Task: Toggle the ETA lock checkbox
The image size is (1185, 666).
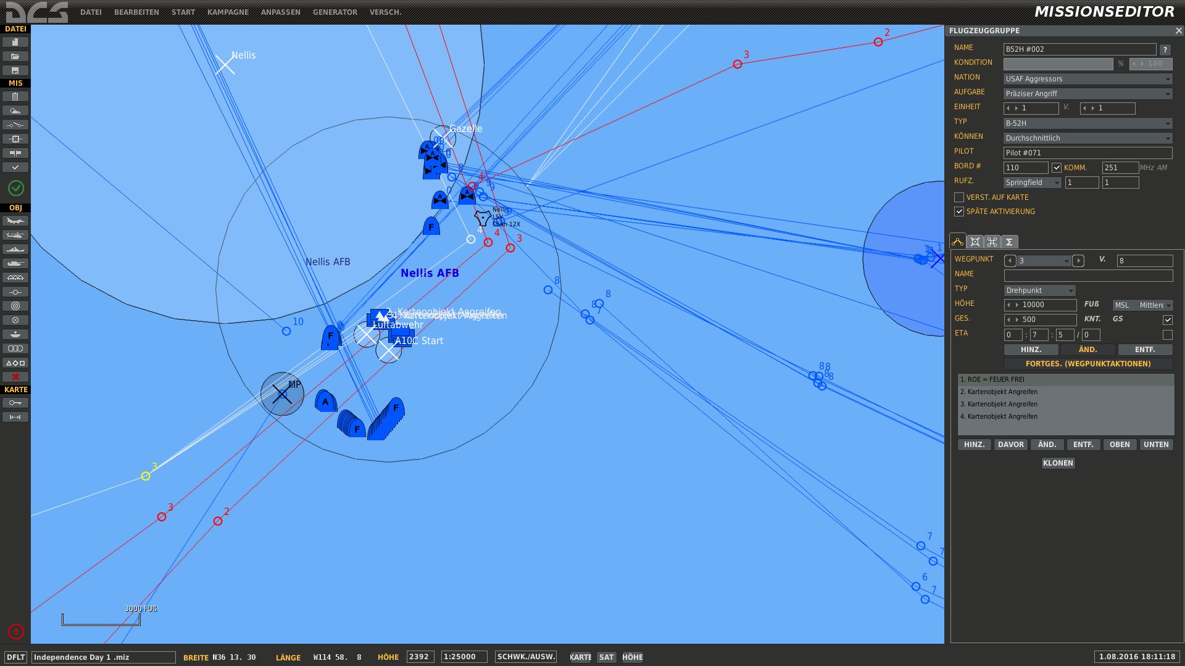Action: (1168, 335)
